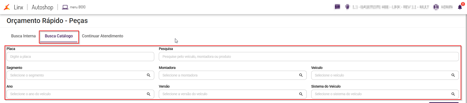Click the laptop menu icon
This screenshot has width=467, height=103.
[x=65, y=7]
